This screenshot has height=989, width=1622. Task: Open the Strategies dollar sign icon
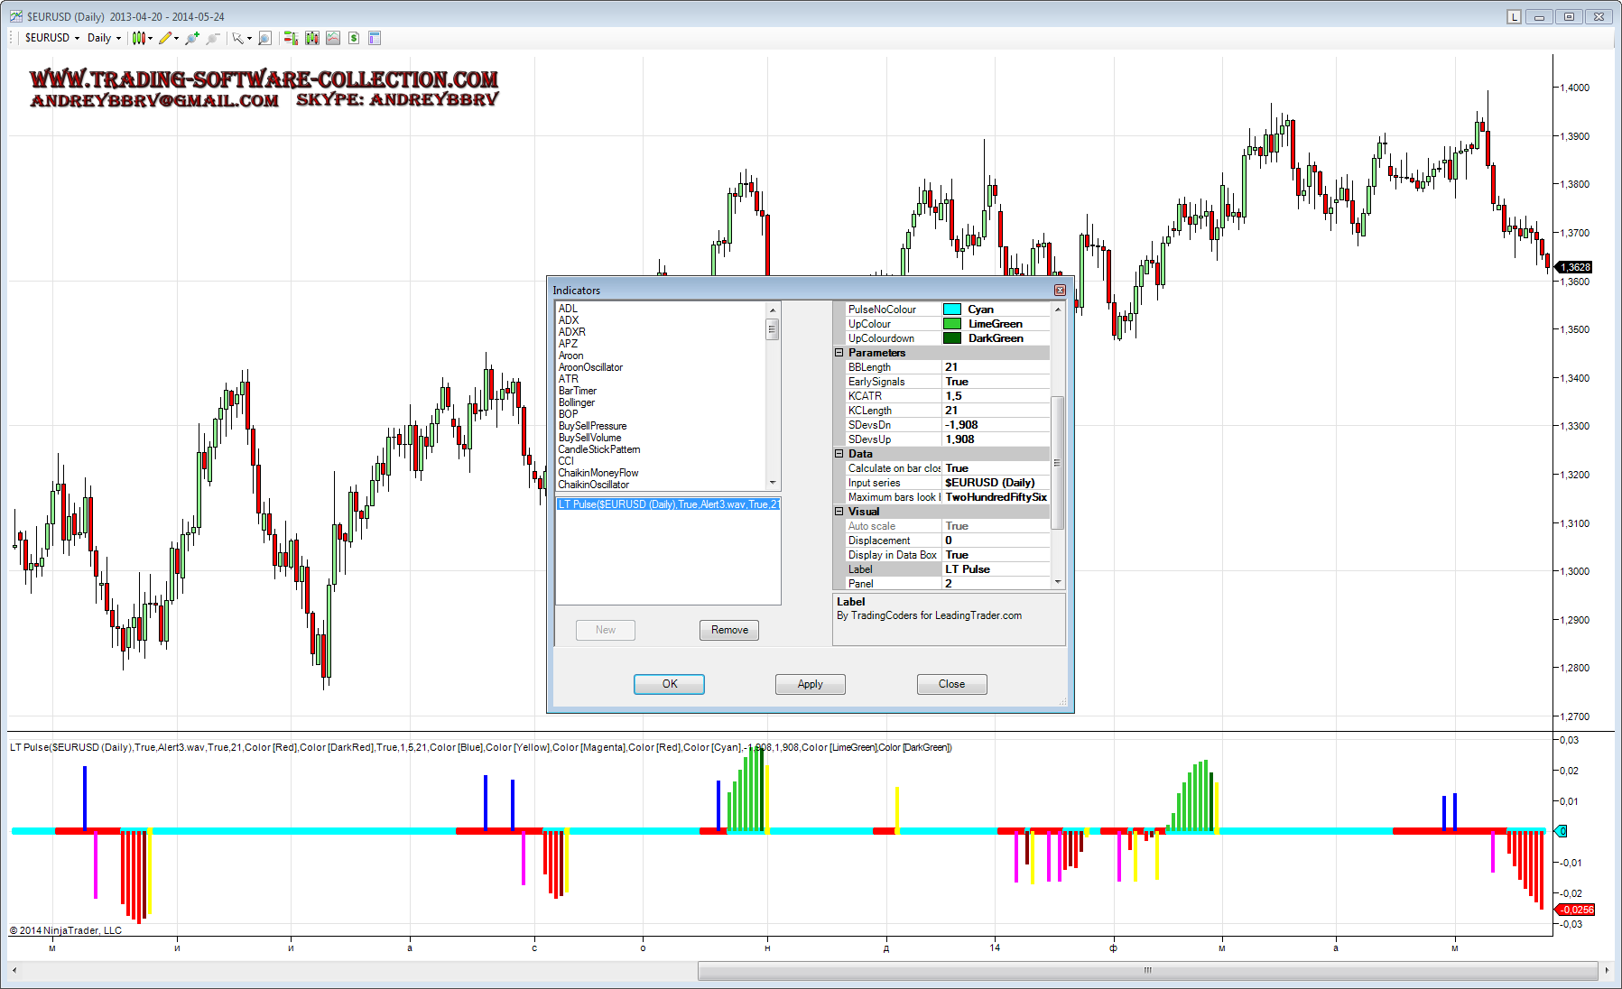(x=354, y=38)
